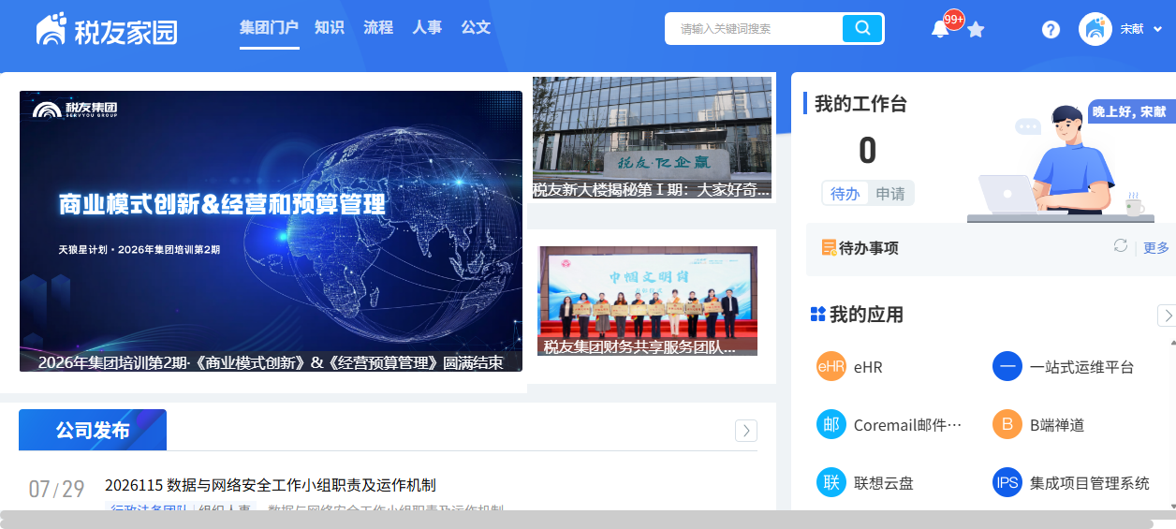Viewport: 1176px width, 529px height.
Task: Switch to the 集团门户 tab
Action: tap(269, 28)
